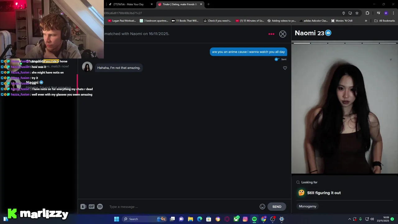Click Naomi's profile photo
398x224 pixels.
345,109
